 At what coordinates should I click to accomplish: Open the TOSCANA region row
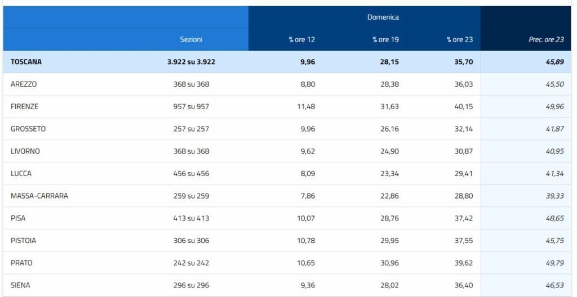[287, 62]
